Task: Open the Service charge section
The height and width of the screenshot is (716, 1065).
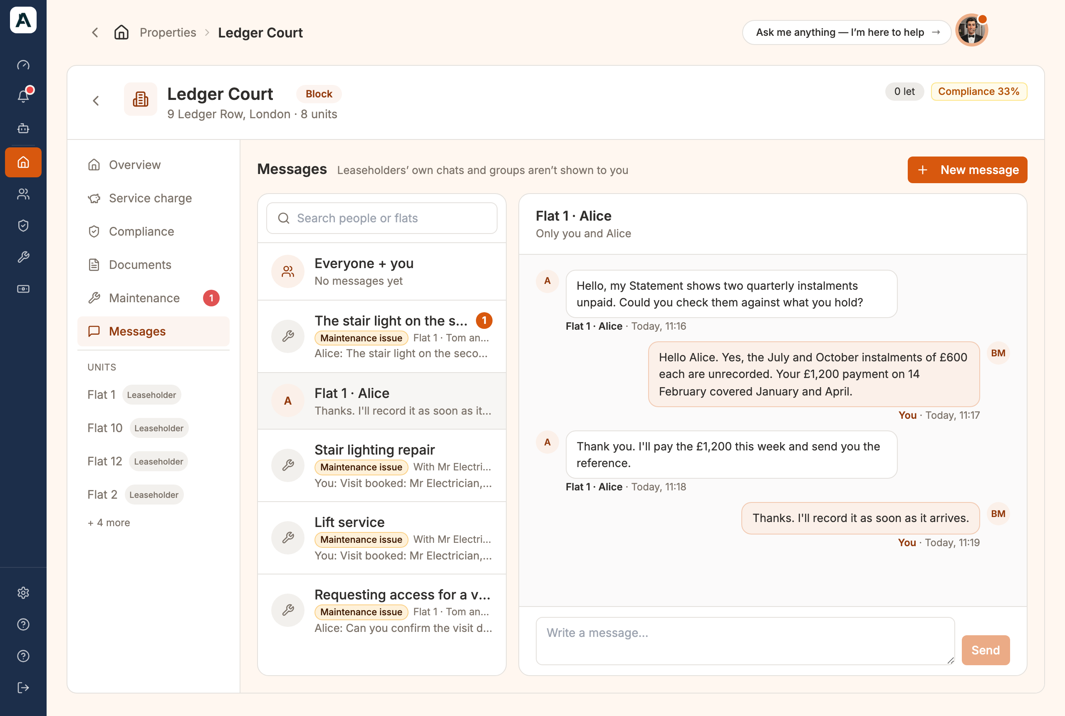Action: click(154, 198)
